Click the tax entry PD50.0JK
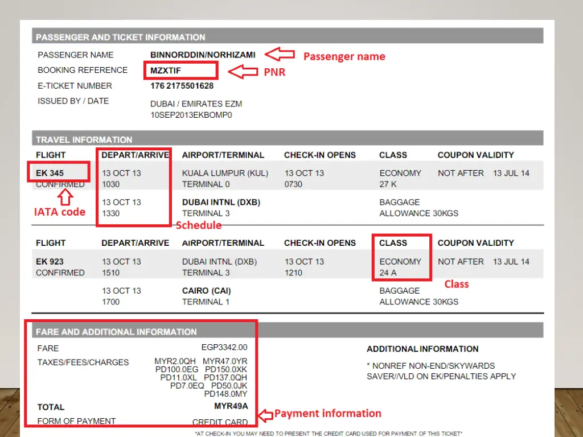Viewport: 583px width, 437px height. pos(229,386)
